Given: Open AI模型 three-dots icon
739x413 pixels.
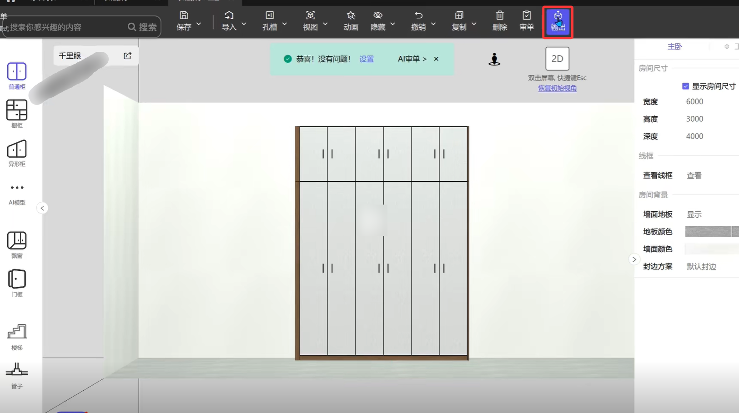Looking at the screenshot, I should [x=17, y=188].
